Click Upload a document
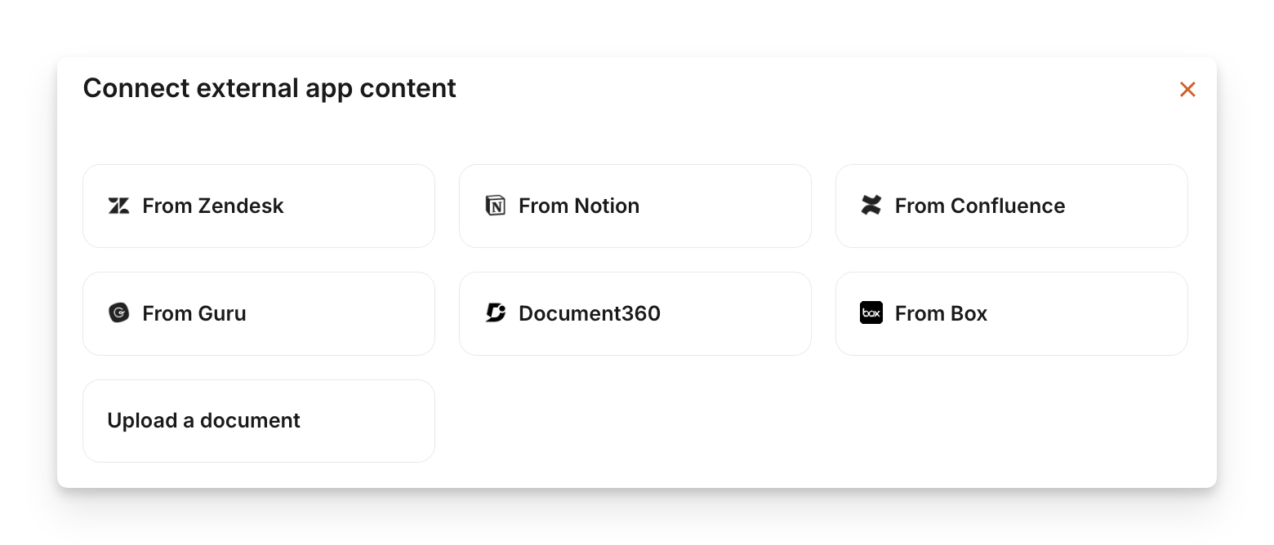Image resolution: width=1274 pixels, height=545 pixels. (203, 421)
